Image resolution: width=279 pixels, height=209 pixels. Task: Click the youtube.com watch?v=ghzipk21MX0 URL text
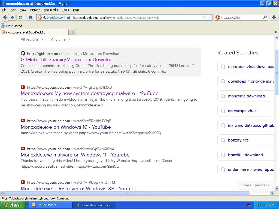[x=69, y=87]
